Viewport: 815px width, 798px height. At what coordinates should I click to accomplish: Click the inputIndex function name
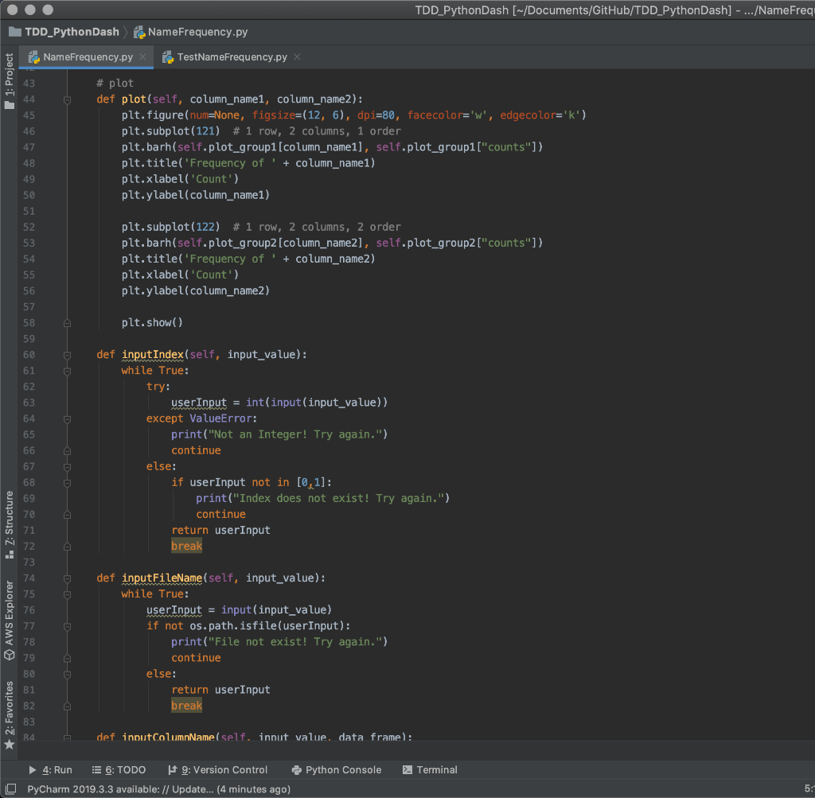pyautogui.click(x=153, y=355)
